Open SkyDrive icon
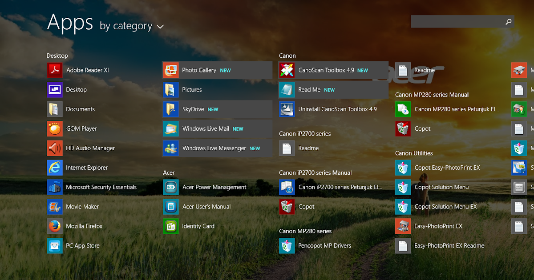The width and height of the screenshot is (534, 280). (x=171, y=109)
